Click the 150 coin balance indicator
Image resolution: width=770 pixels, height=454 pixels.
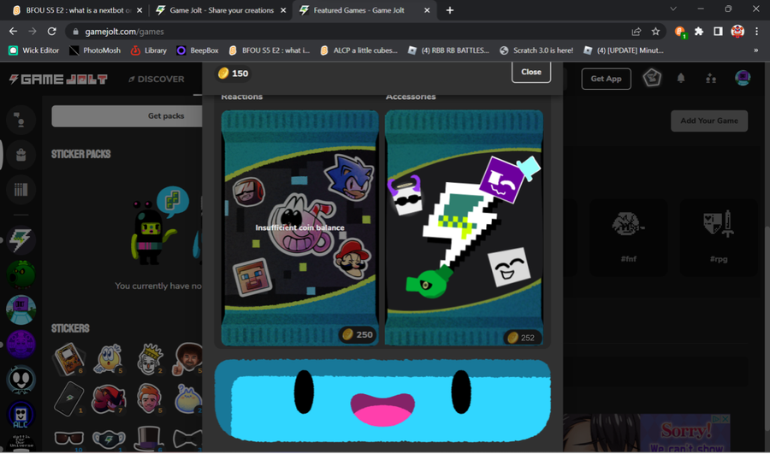[x=234, y=74]
